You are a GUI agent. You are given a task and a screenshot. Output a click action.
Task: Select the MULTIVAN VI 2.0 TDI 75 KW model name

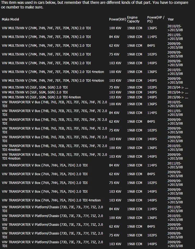35,87
